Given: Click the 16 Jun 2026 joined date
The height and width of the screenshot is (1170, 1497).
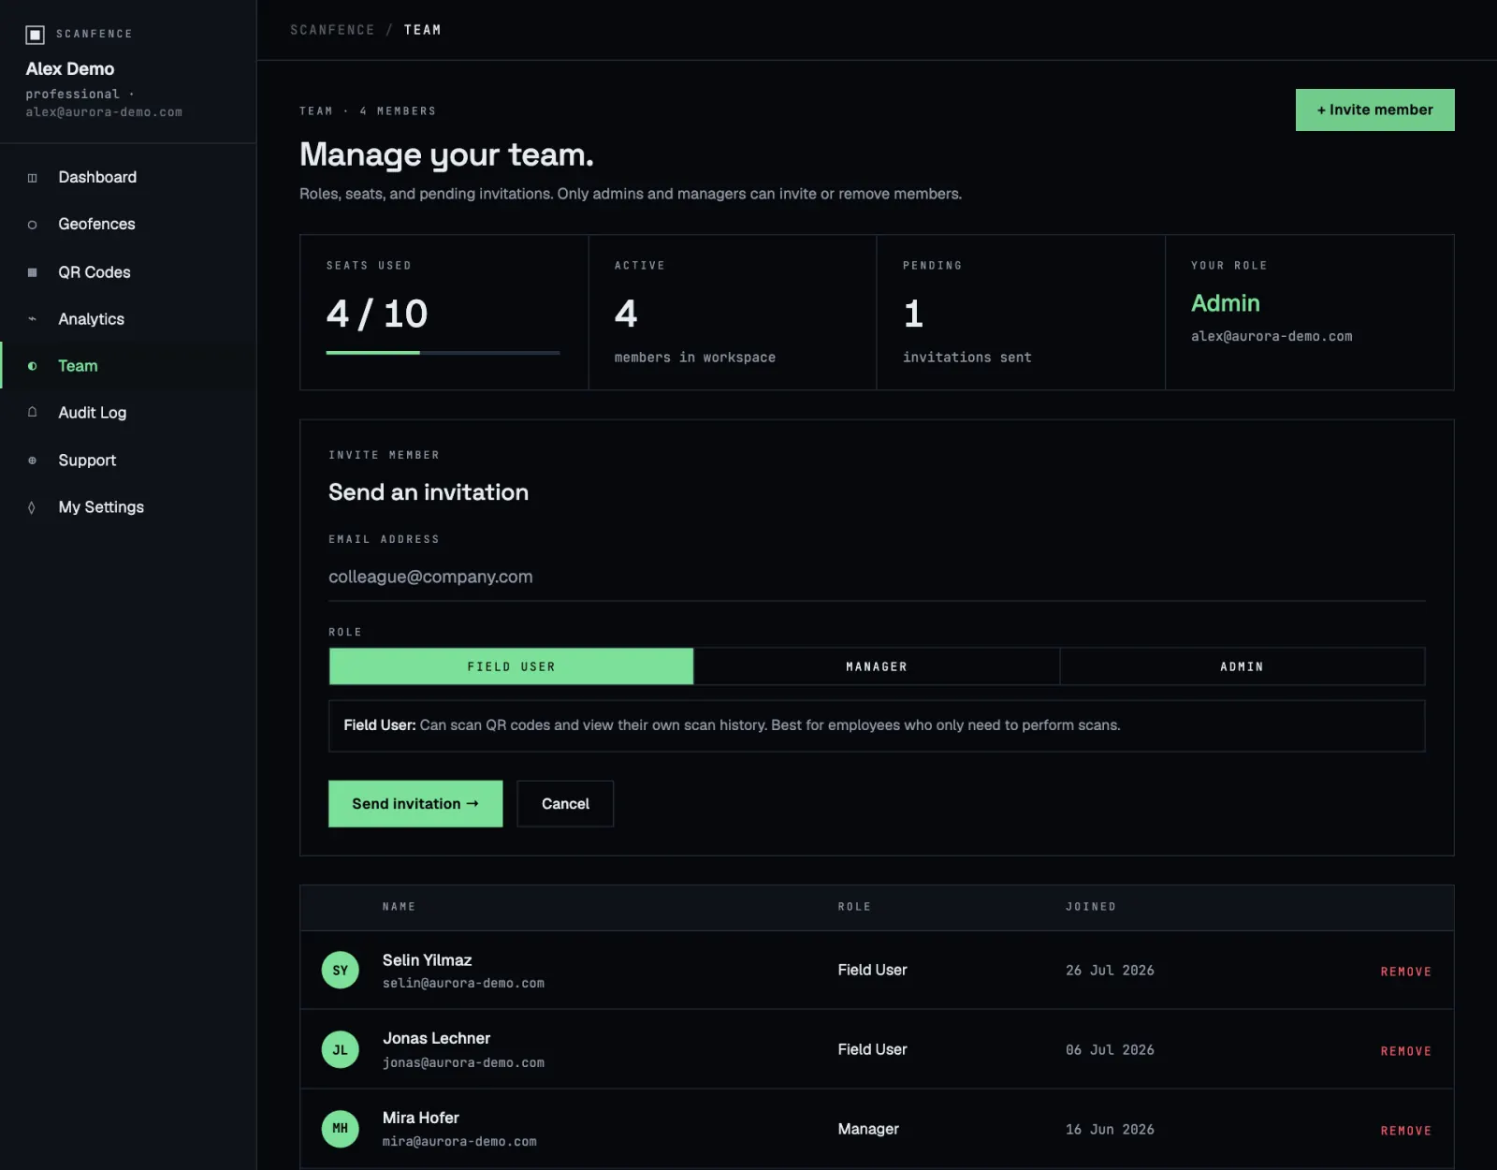Looking at the screenshot, I should click(x=1110, y=1130).
